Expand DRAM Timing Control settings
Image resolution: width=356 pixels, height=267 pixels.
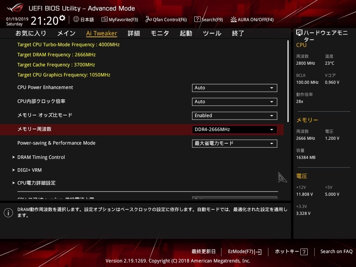pyautogui.click(x=41, y=157)
